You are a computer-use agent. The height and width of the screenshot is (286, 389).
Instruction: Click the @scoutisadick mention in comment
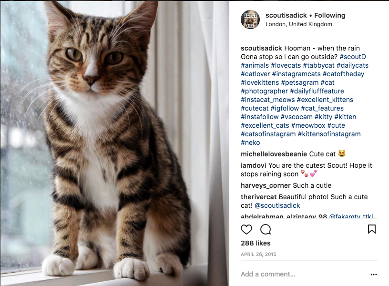coord(277,205)
